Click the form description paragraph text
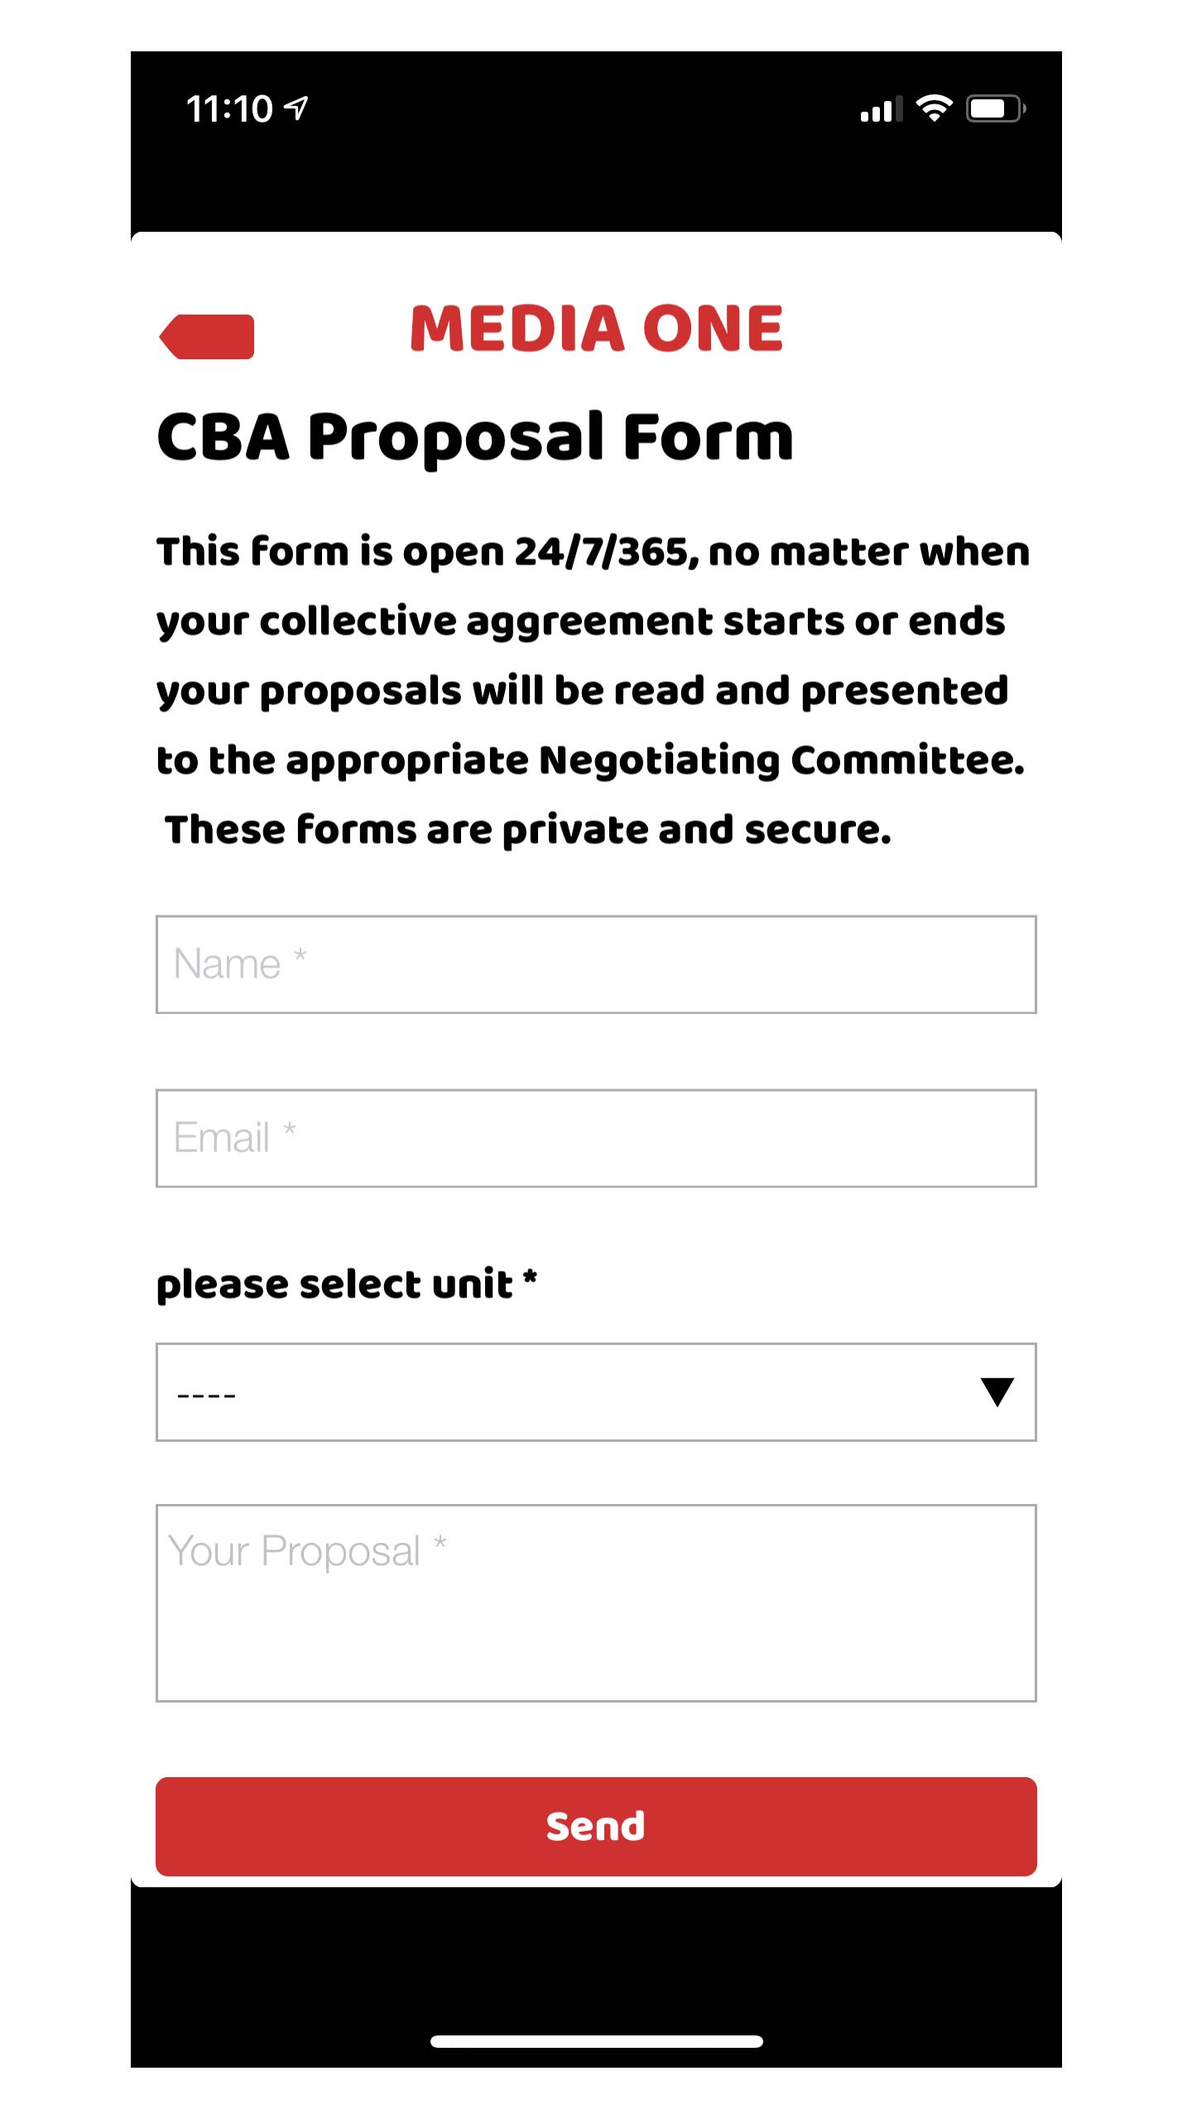1192x2119 pixels. 594,690
